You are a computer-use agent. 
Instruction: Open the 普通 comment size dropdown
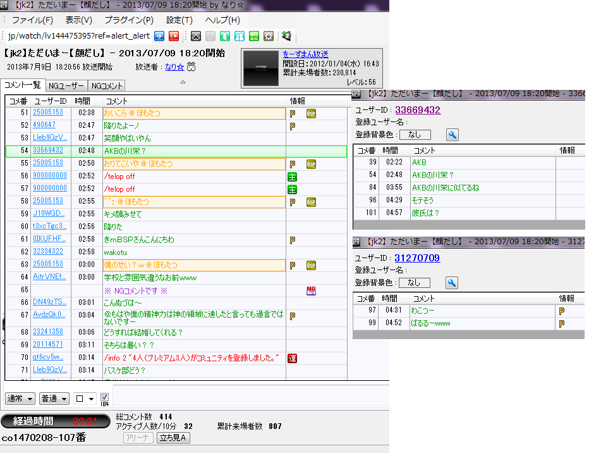click(54, 399)
